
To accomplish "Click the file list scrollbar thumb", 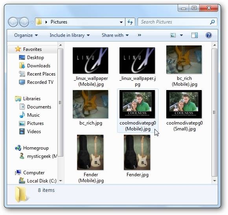I will pos(215,112).
